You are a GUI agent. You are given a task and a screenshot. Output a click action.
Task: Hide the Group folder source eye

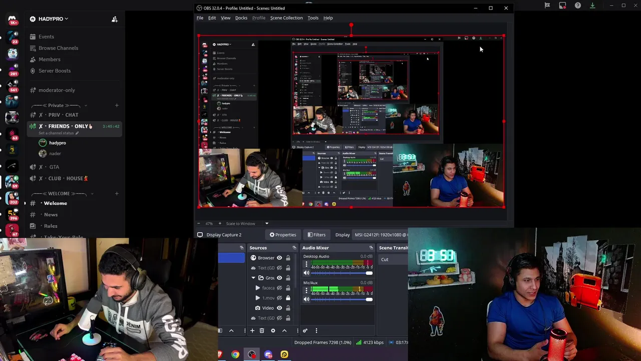pos(279,278)
